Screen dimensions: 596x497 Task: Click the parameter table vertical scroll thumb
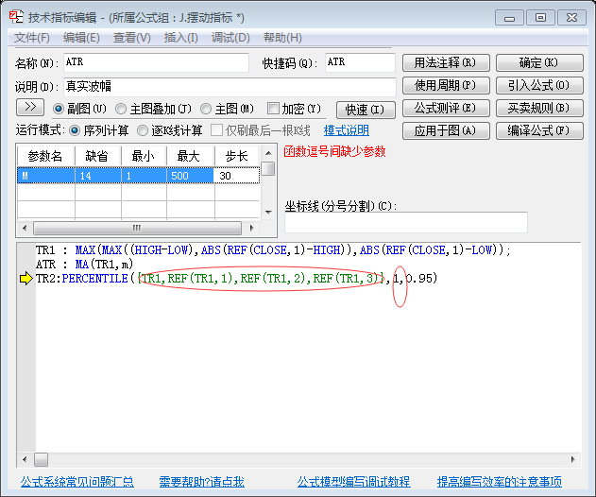click(x=268, y=168)
